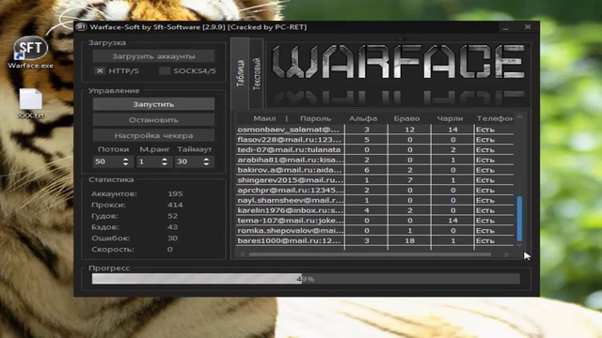This screenshot has width=602, height=338.
Task: Click the table's vertical scrollbar thumb
Action: coord(519,219)
